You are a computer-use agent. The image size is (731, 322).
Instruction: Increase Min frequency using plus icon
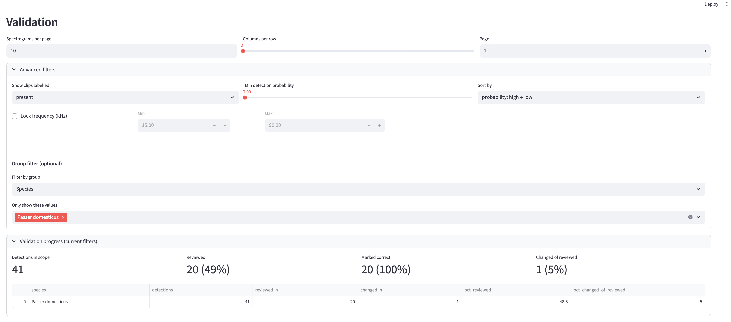tap(225, 125)
